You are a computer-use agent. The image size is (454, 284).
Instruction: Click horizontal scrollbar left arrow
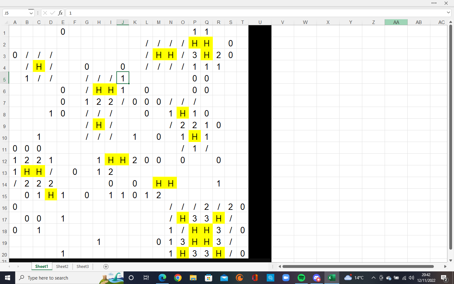280,267
